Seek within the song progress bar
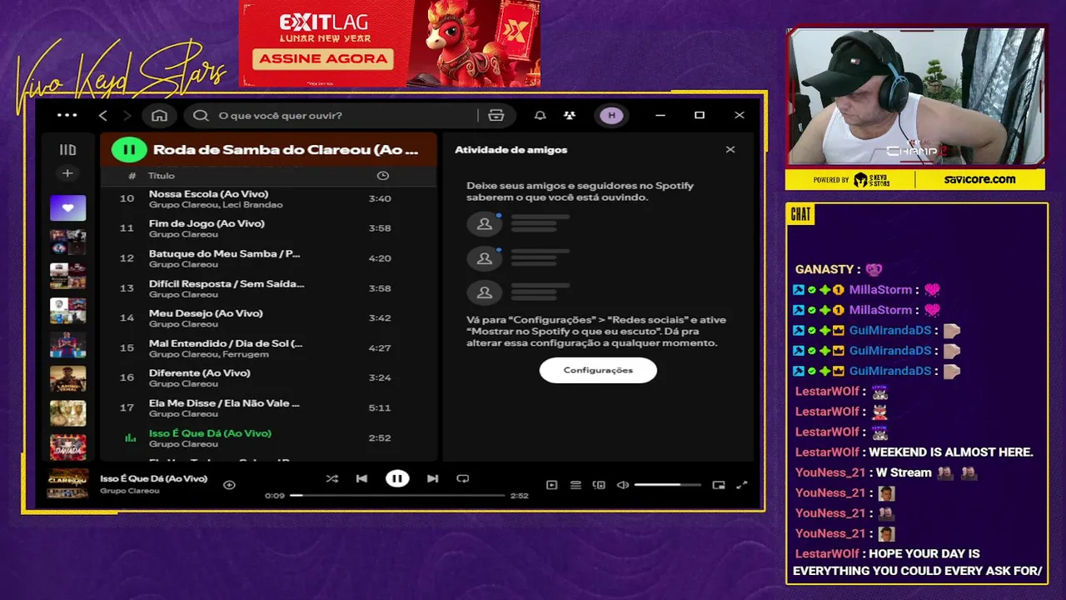This screenshot has width=1066, height=600. coord(397,495)
